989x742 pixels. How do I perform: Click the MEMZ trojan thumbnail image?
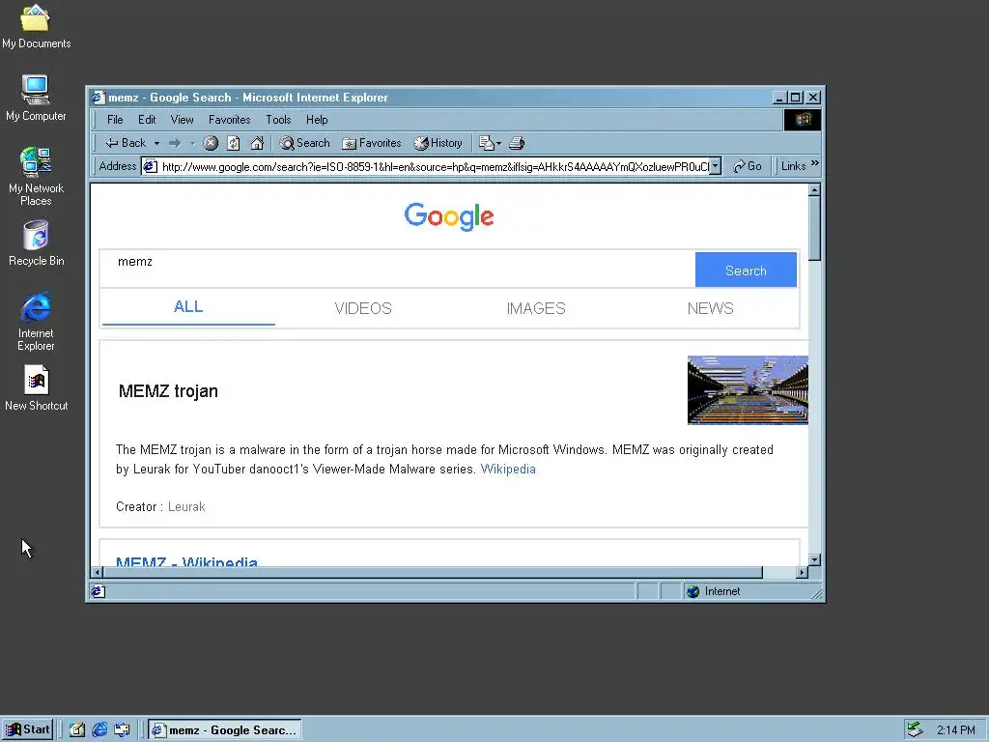[x=748, y=390]
